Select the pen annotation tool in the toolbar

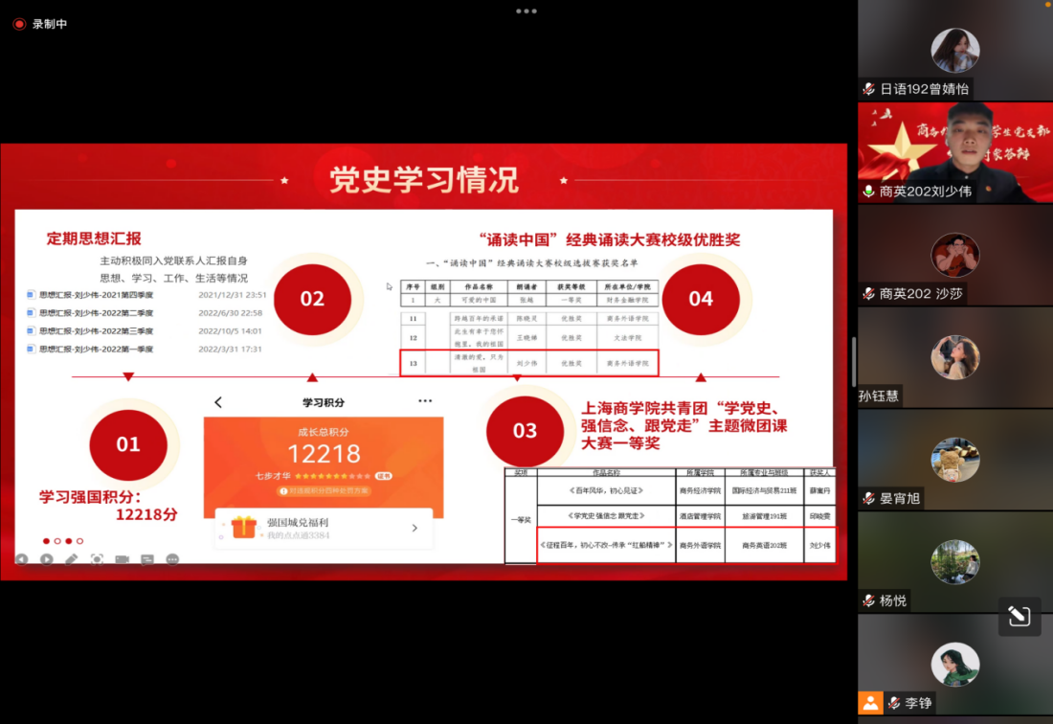coord(71,560)
